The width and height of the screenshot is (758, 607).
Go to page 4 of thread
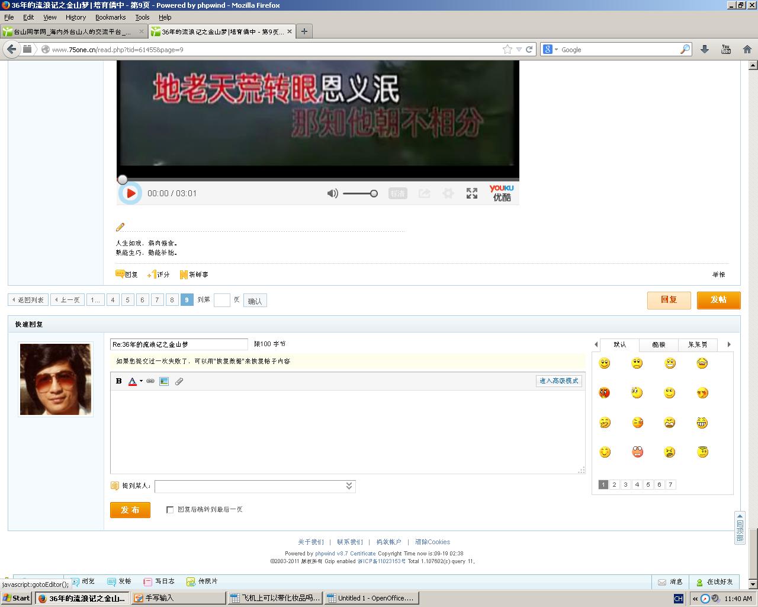click(x=113, y=300)
